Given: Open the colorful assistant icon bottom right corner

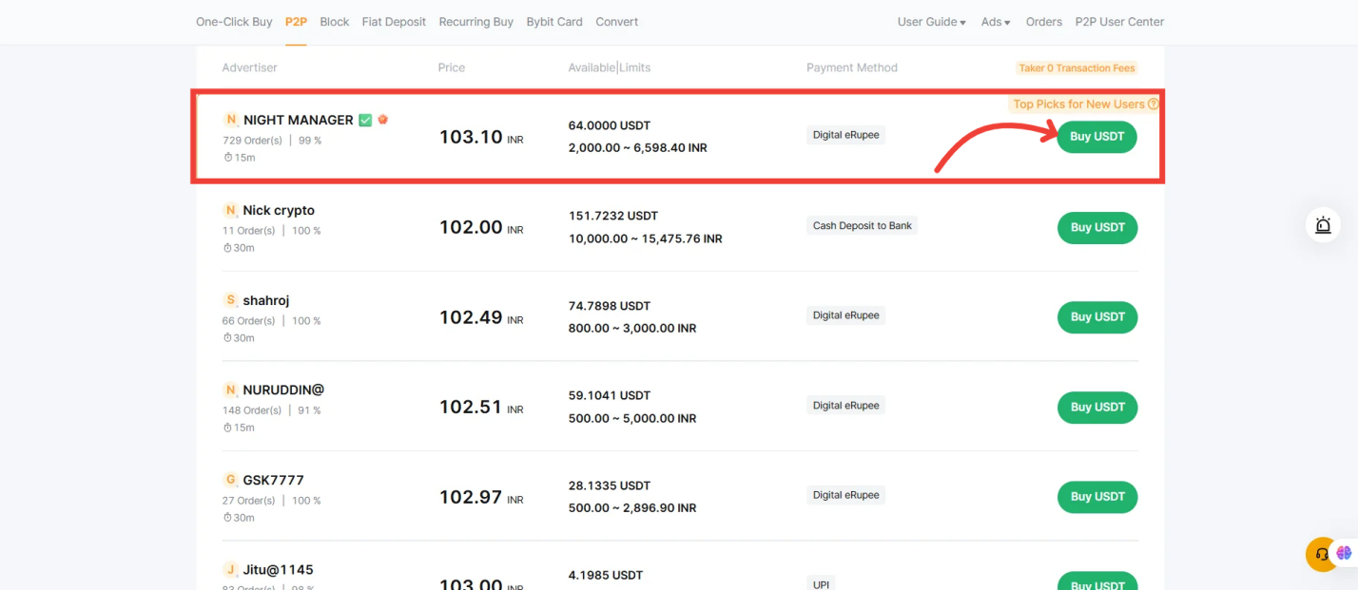Looking at the screenshot, I should tap(1345, 552).
